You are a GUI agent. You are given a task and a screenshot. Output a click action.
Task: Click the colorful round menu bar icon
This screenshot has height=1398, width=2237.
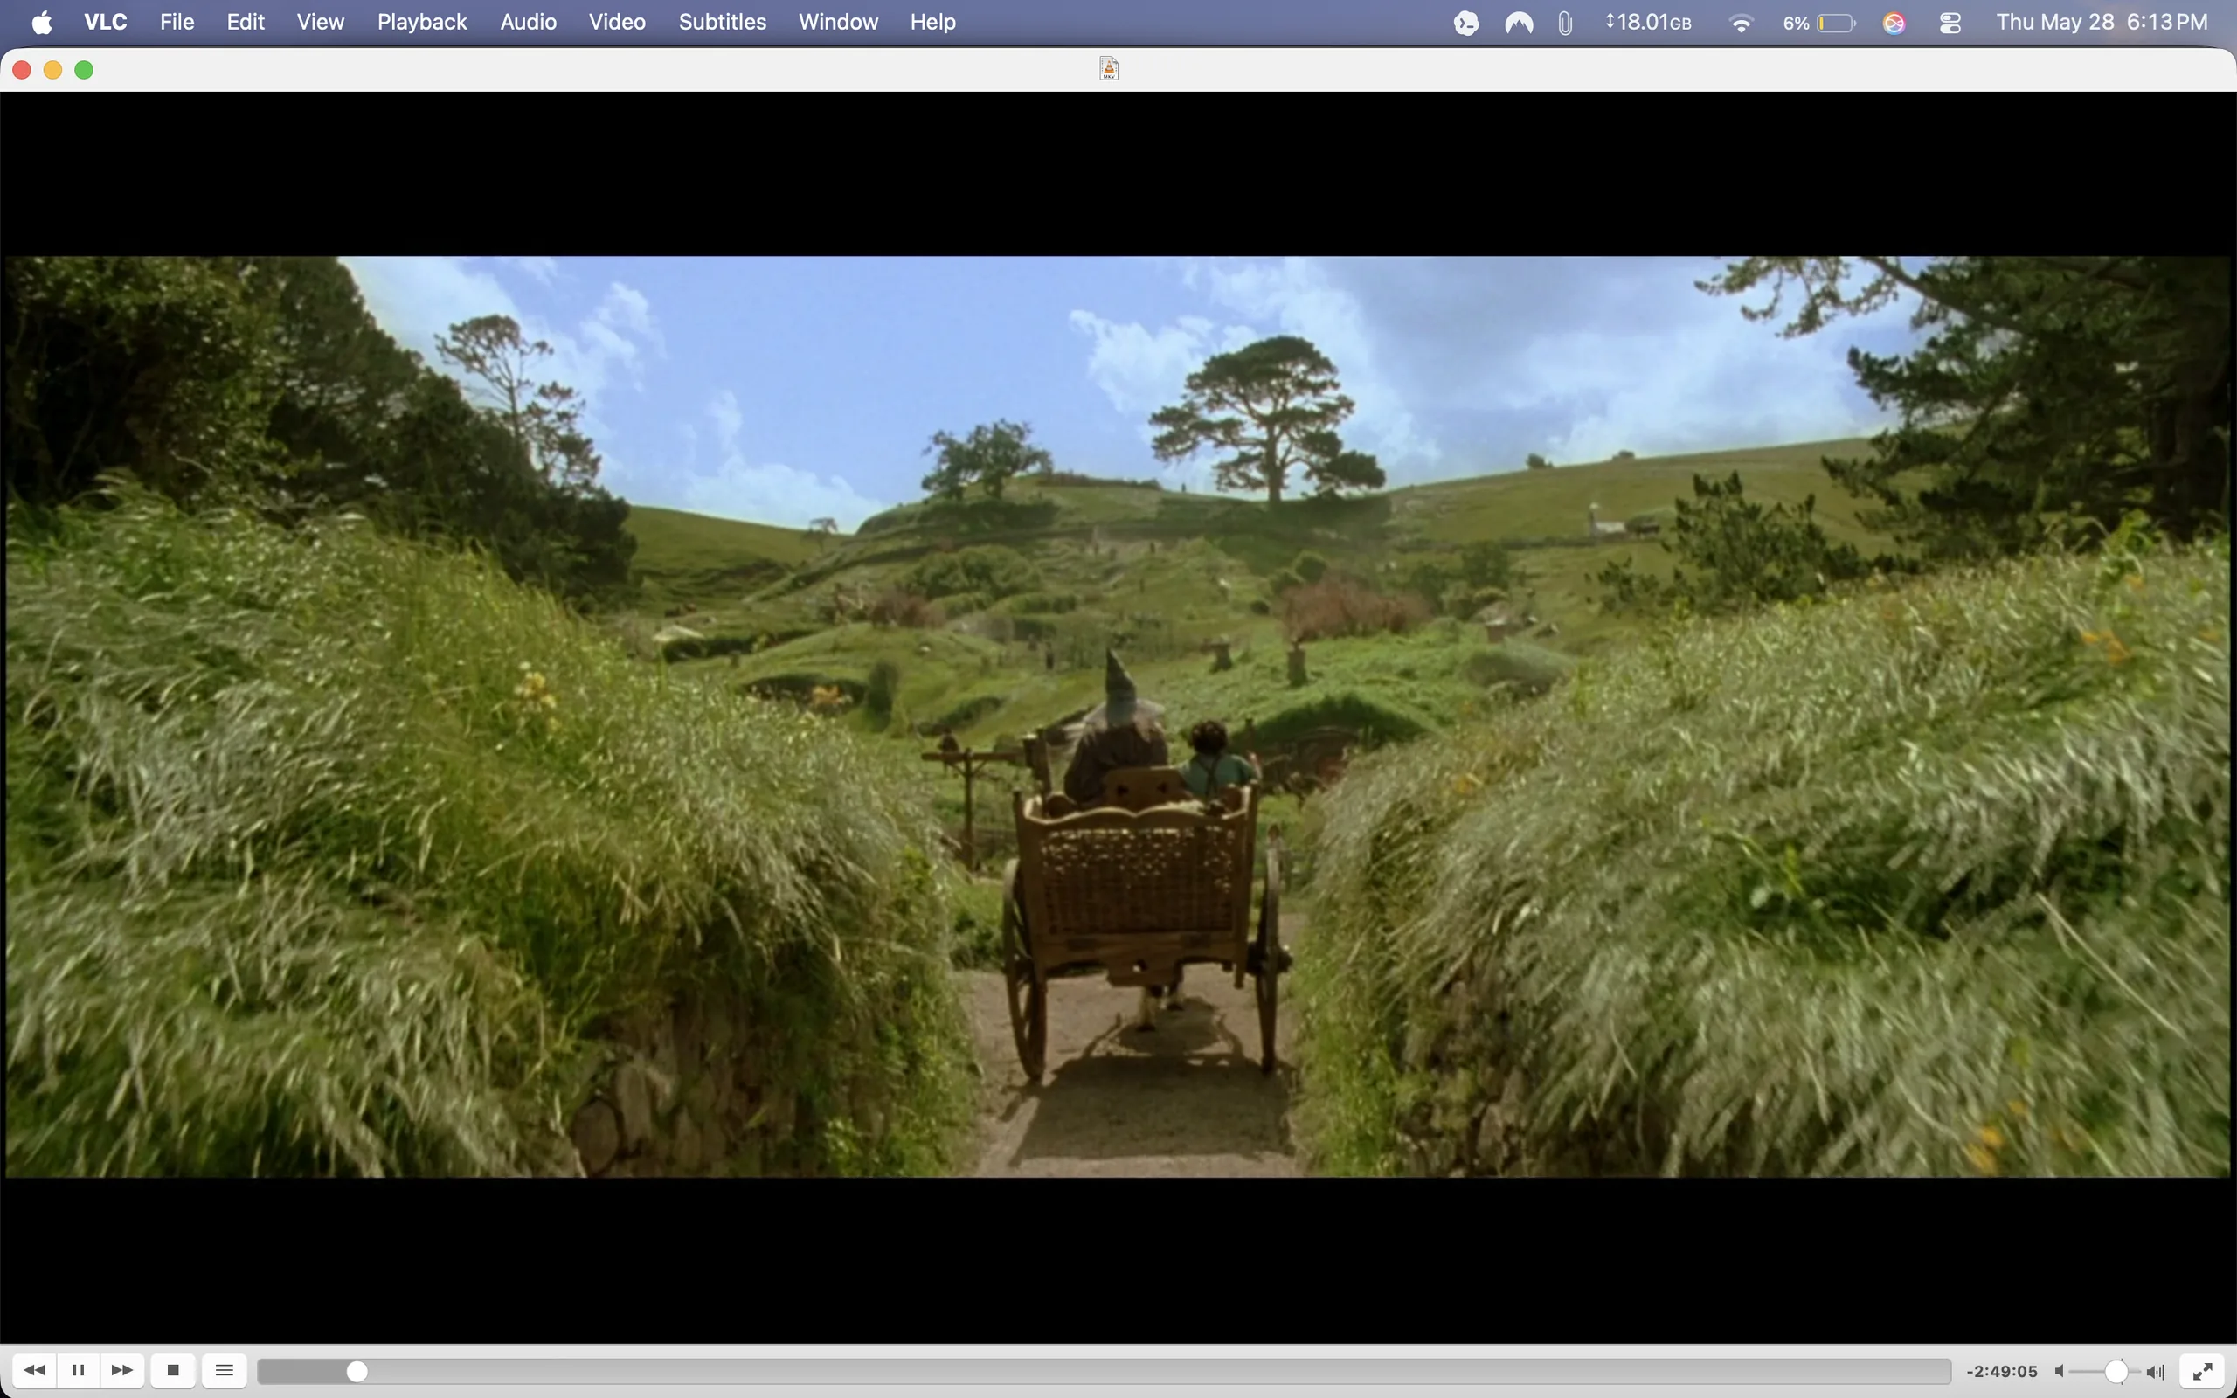pyautogui.click(x=1894, y=23)
